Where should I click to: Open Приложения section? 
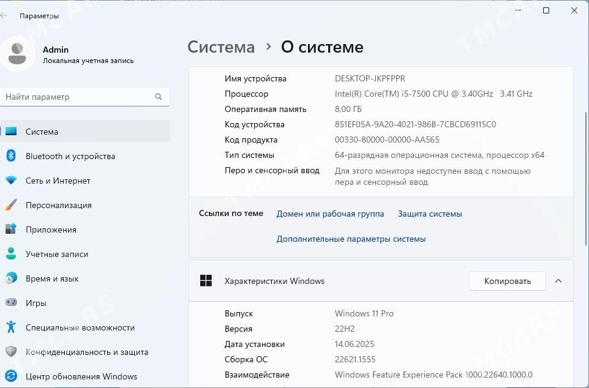pos(86,229)
